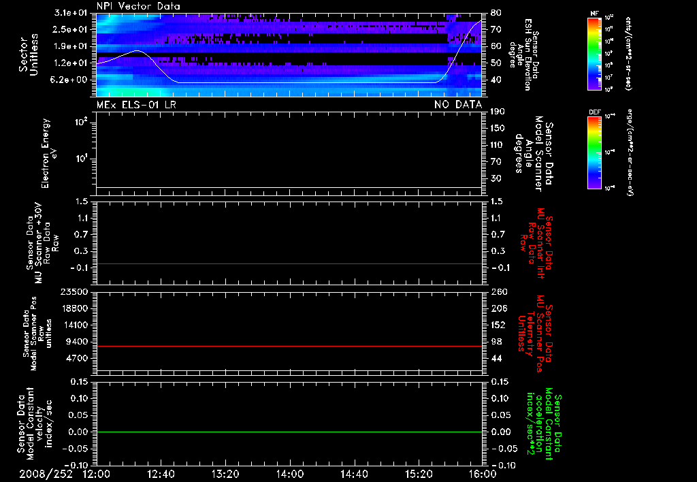Click the 6.2e+00 sector tick label
Screen dimensions: 697x482
click(70, 80)
